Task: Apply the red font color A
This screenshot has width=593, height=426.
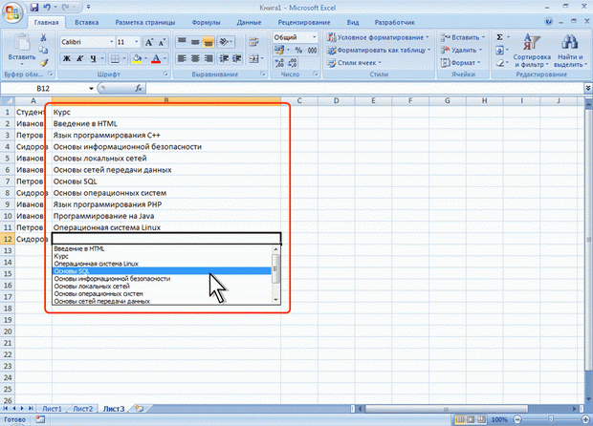Action: click(x=156, y=58)
